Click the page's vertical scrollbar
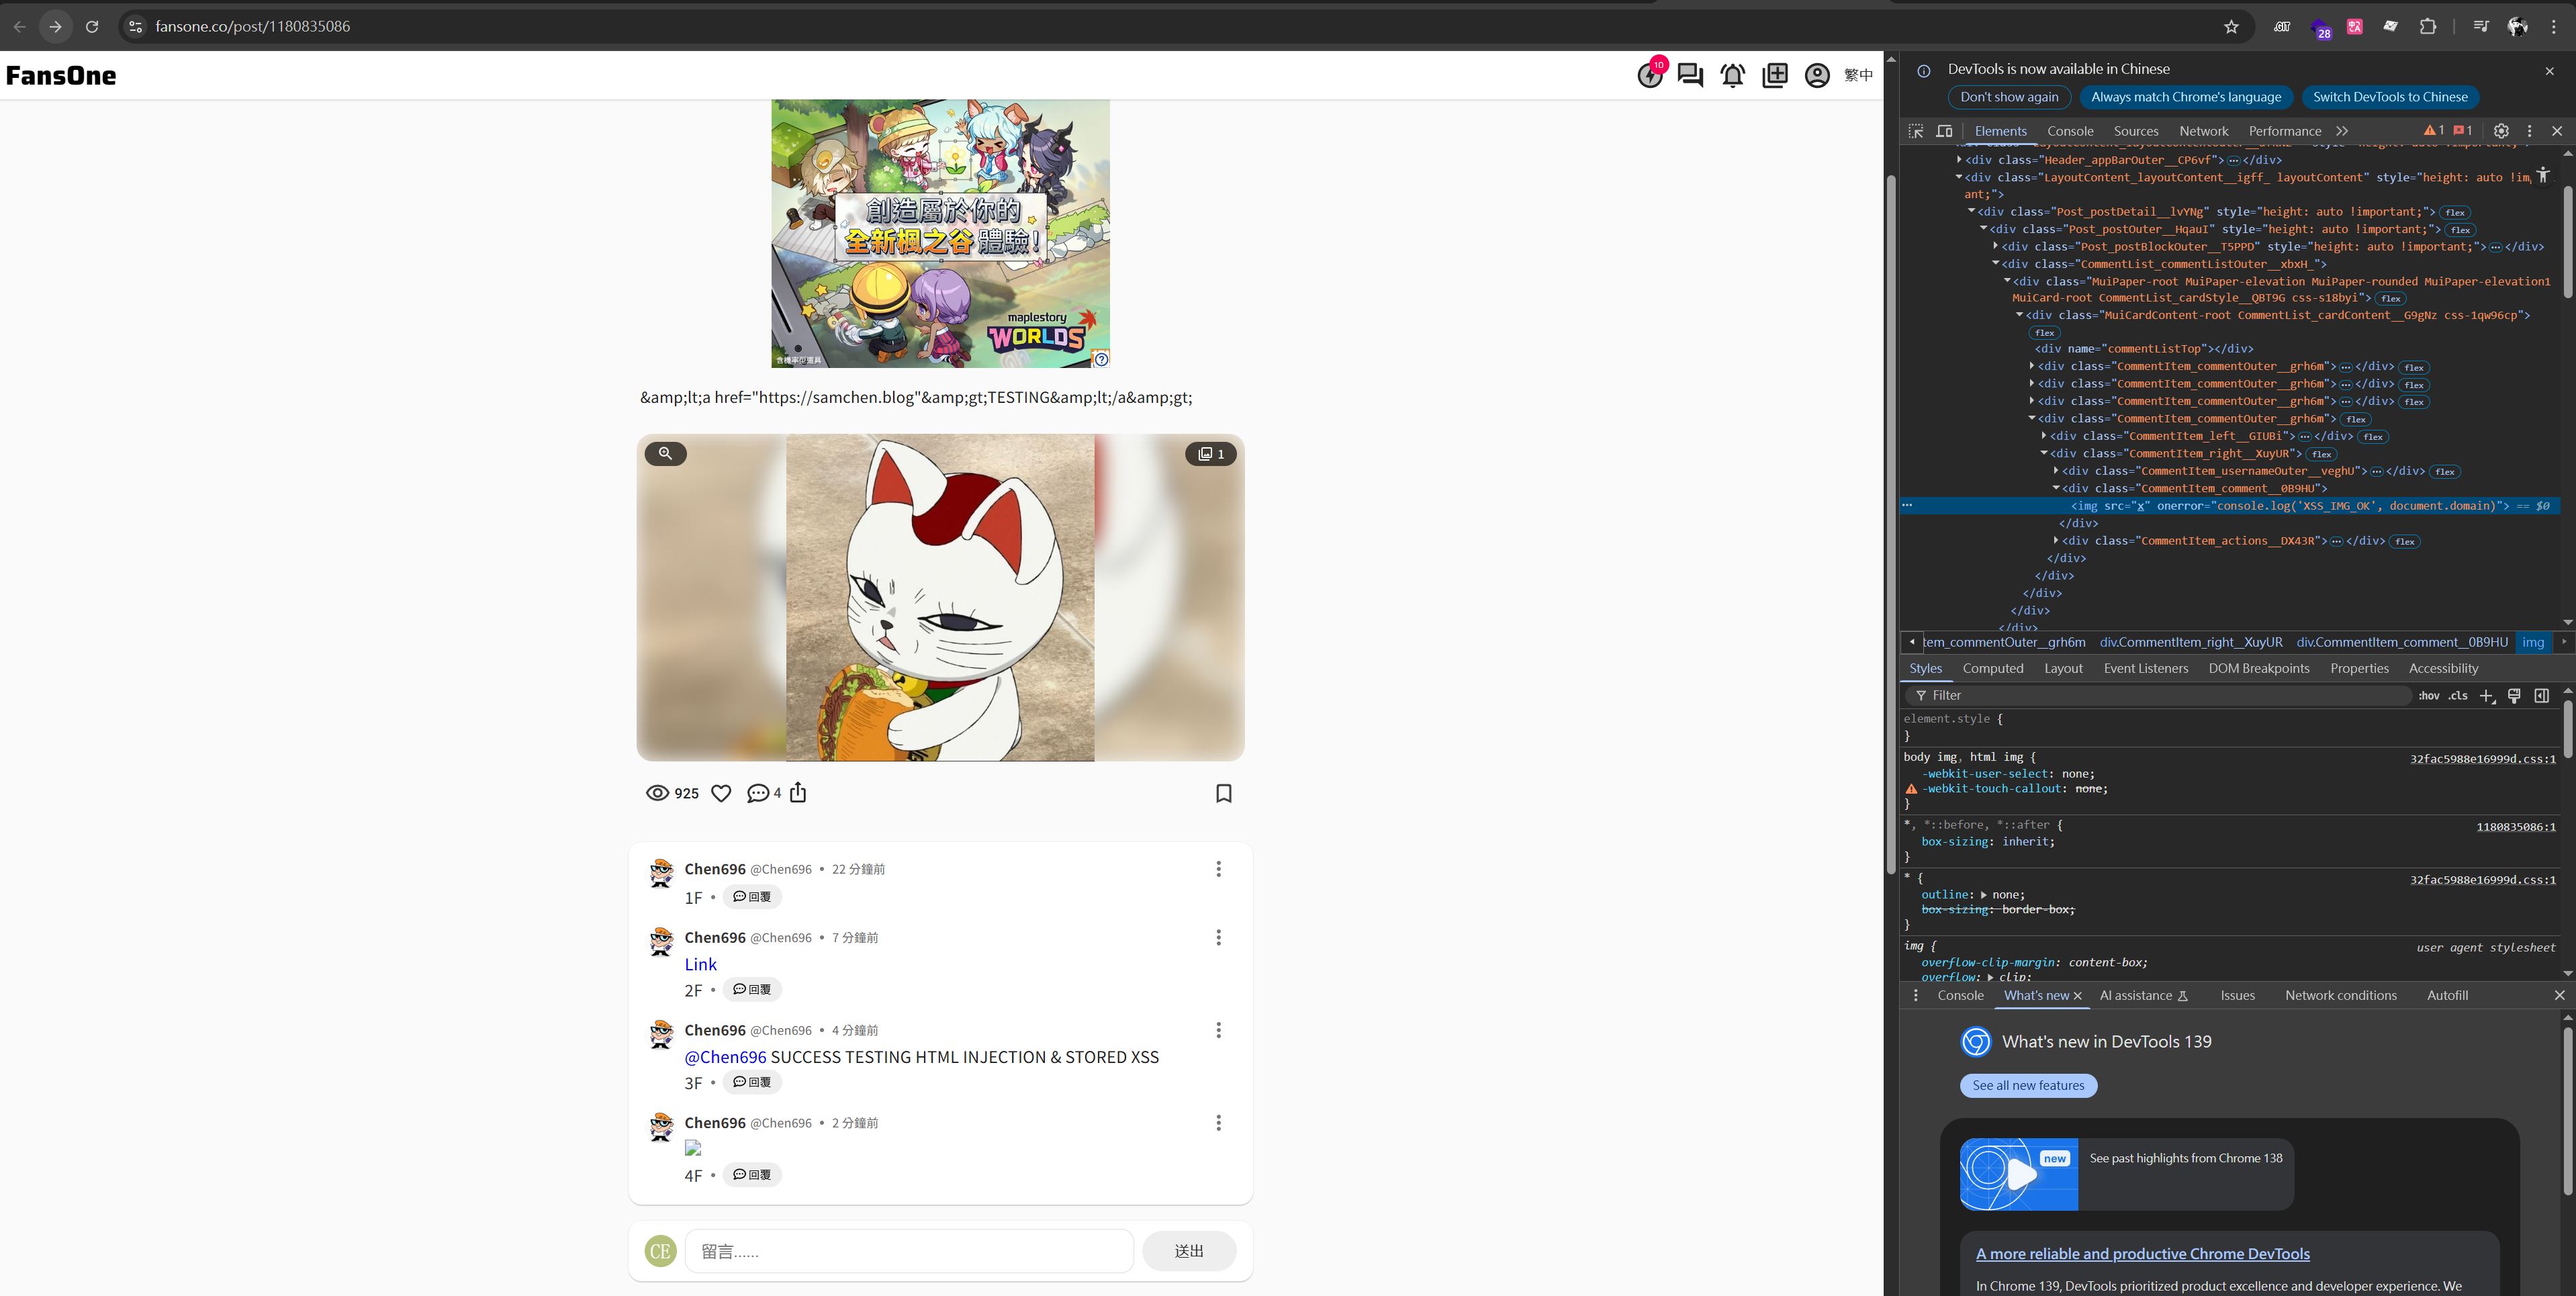Screen dimensions: 2576x1296 click(x=1890, y=525)
